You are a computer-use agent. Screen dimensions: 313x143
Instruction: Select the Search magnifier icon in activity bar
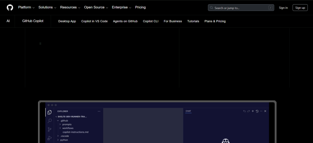point(50,121)
